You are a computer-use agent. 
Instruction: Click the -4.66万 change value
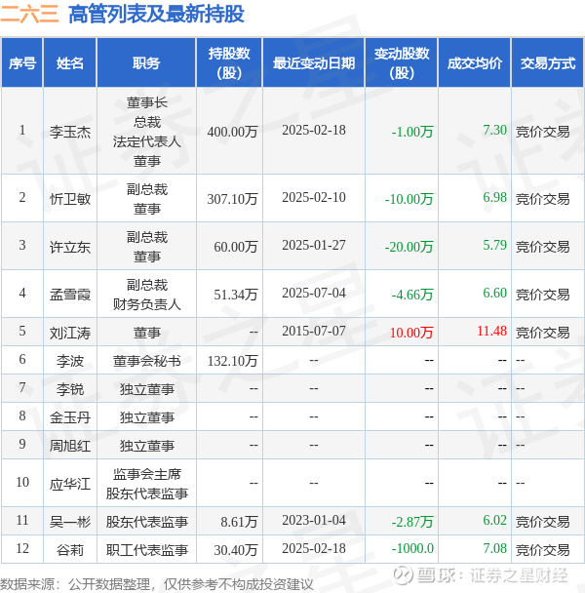click(412, 295)
